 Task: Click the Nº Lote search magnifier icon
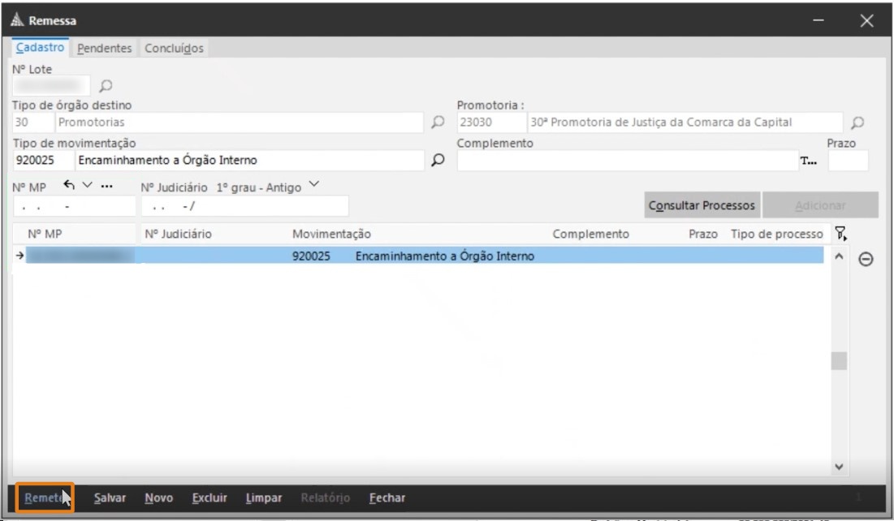(106, 85)
